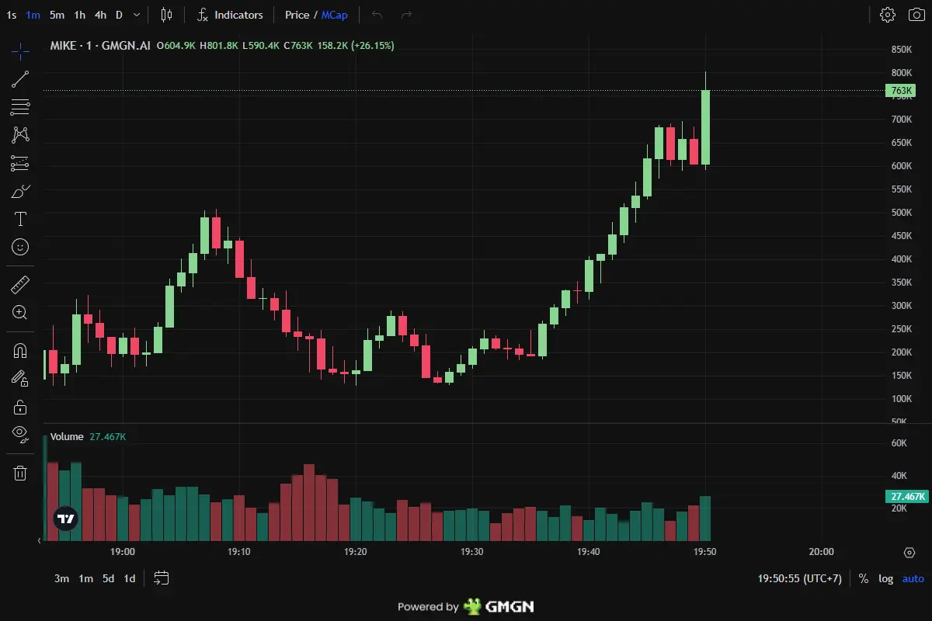Open time axis settings gear
This screenshot has width=932, height=621.
(909, 553)
